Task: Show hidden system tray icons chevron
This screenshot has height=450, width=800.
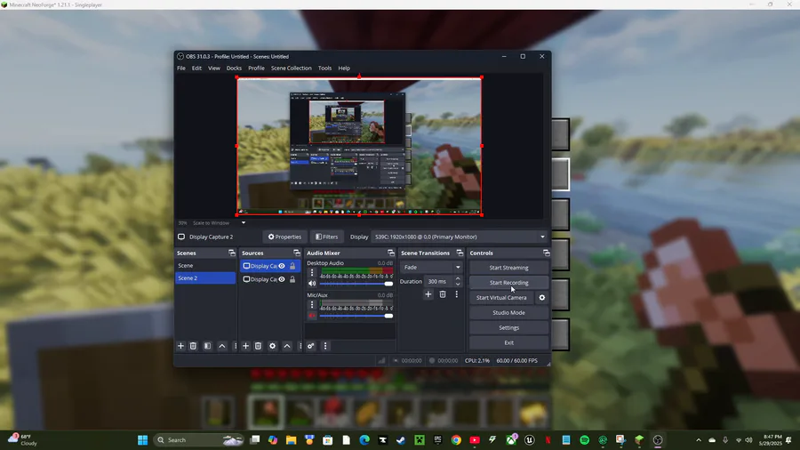Action: 699,440
